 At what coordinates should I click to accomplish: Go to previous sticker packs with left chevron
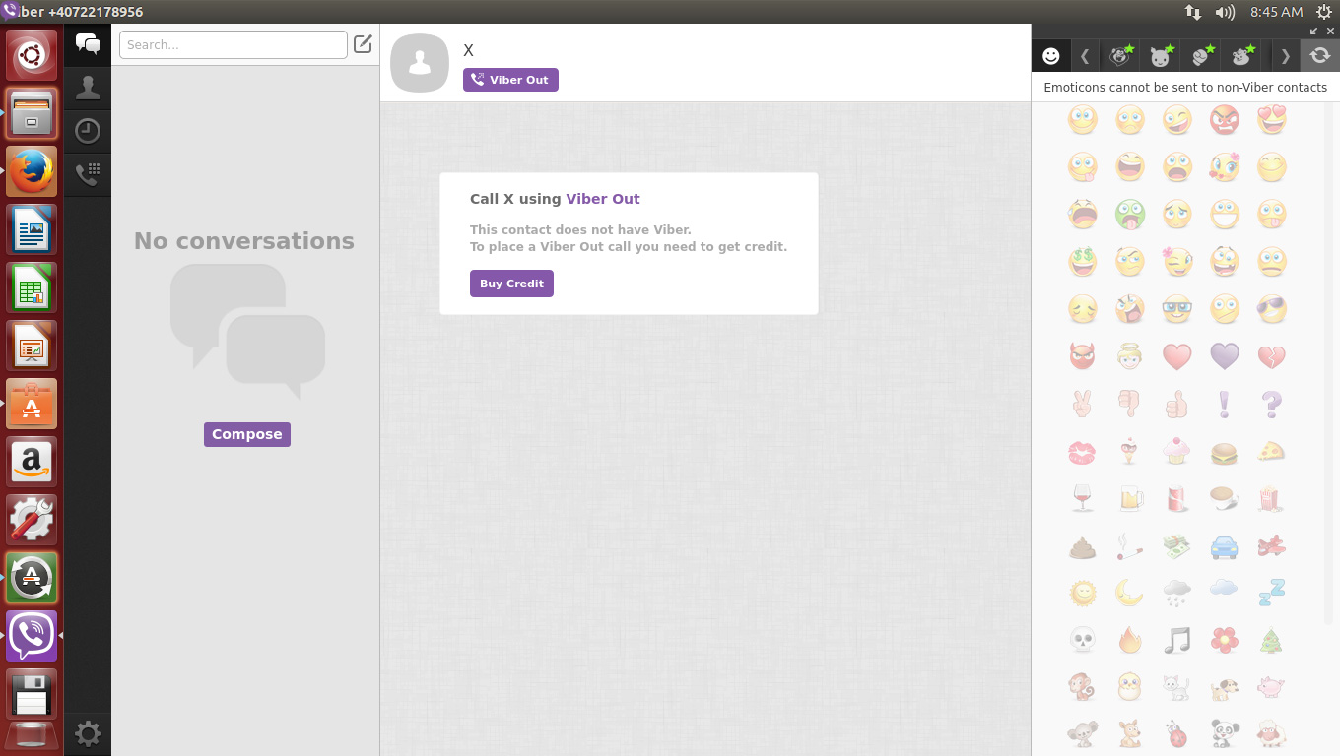point(1085,56)
